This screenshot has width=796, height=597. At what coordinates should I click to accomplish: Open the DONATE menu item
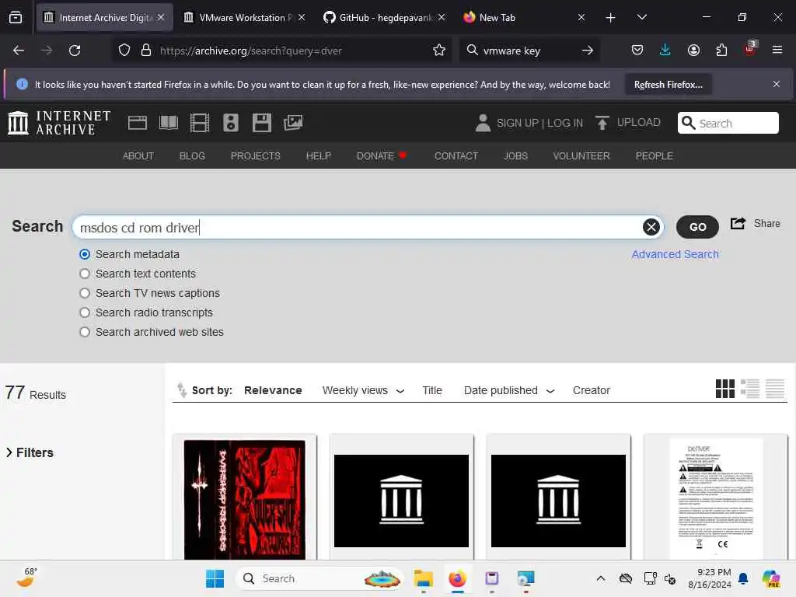[x=381, y=155]
